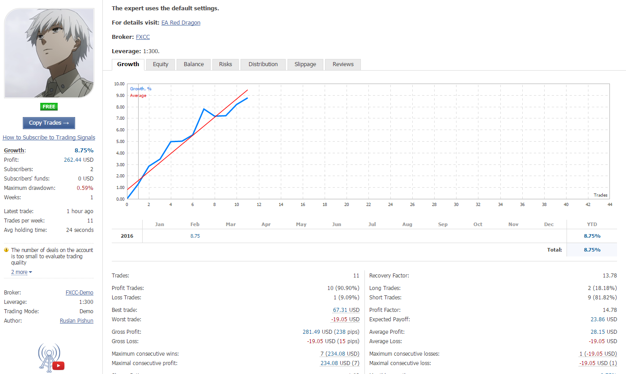626x374 pixels.
Task: Open the signal author's avatar image
Action: coord(49,53)
